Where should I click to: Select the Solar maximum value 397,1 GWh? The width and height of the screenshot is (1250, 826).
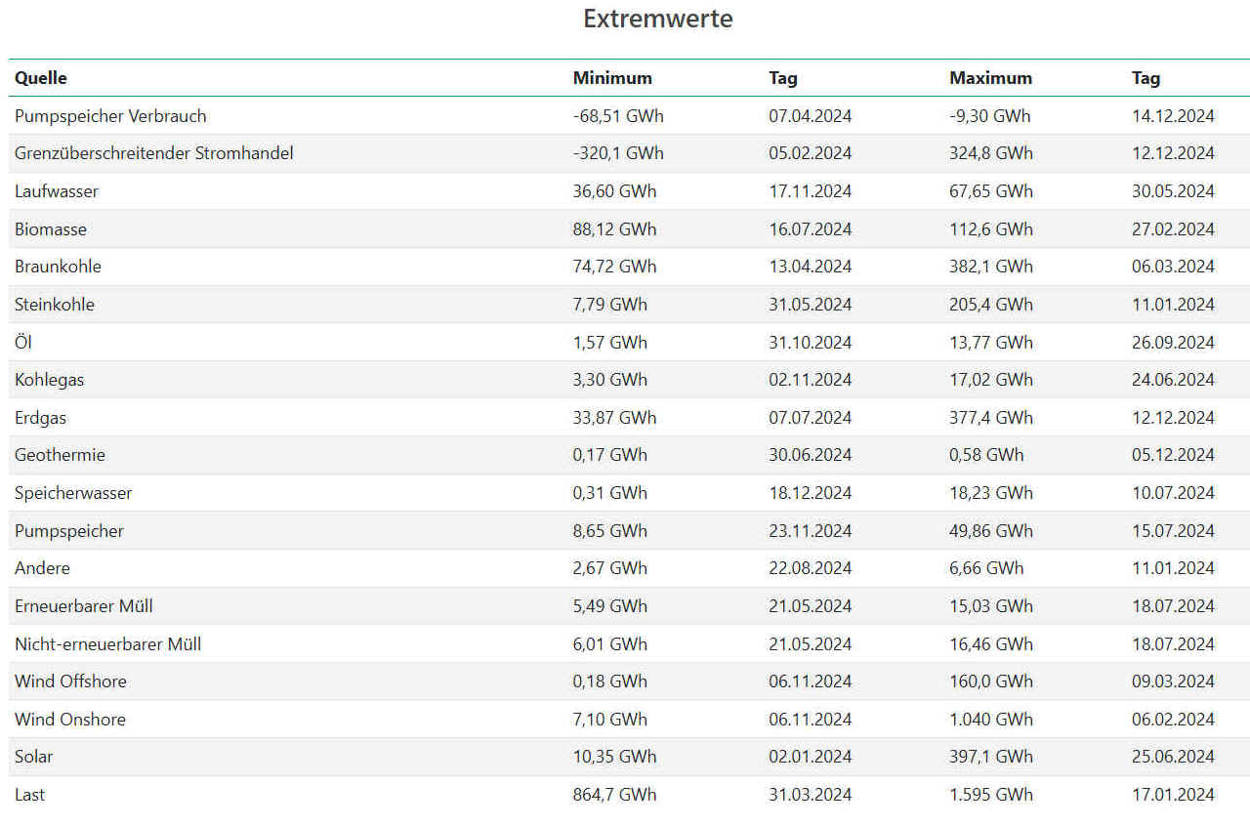[991, 757]
